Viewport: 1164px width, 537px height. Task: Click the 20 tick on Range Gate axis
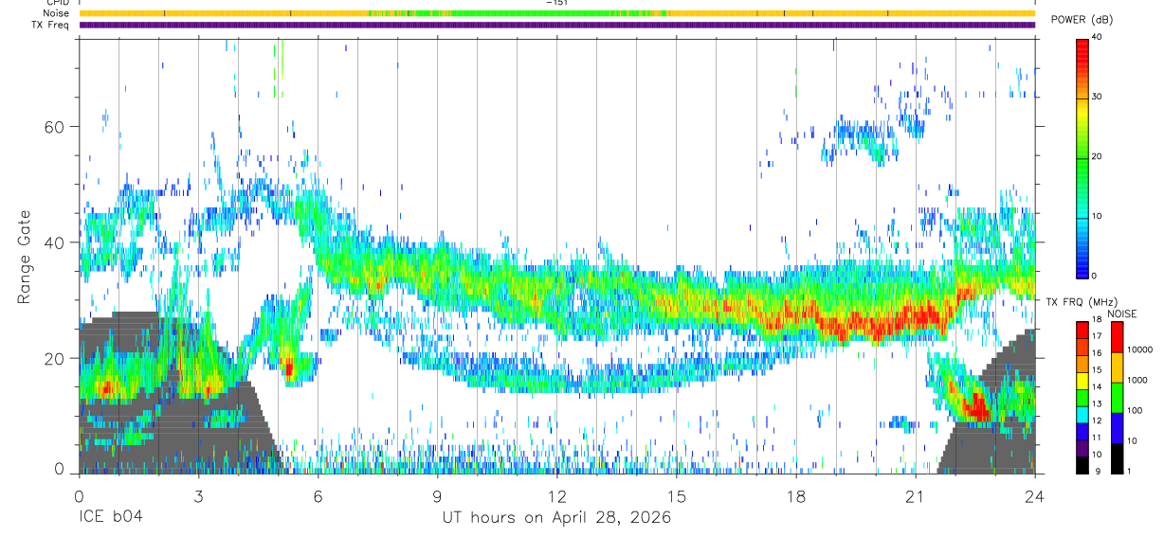tap(56, 358)
